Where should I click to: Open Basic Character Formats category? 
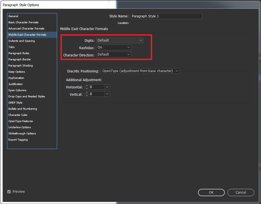32,22
